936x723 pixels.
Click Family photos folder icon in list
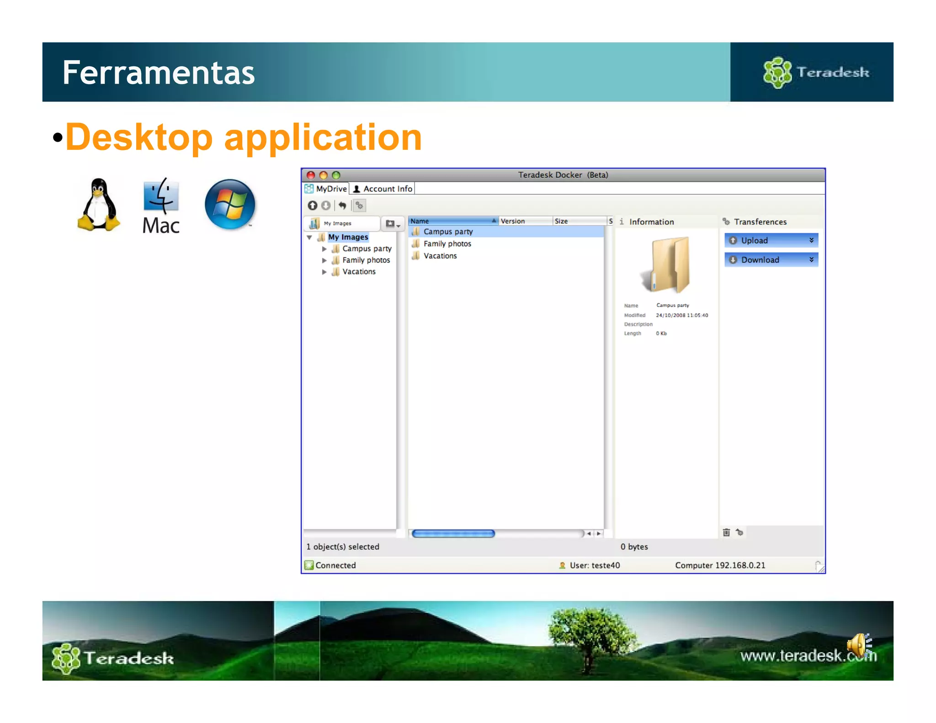click(x=416, y=244)
